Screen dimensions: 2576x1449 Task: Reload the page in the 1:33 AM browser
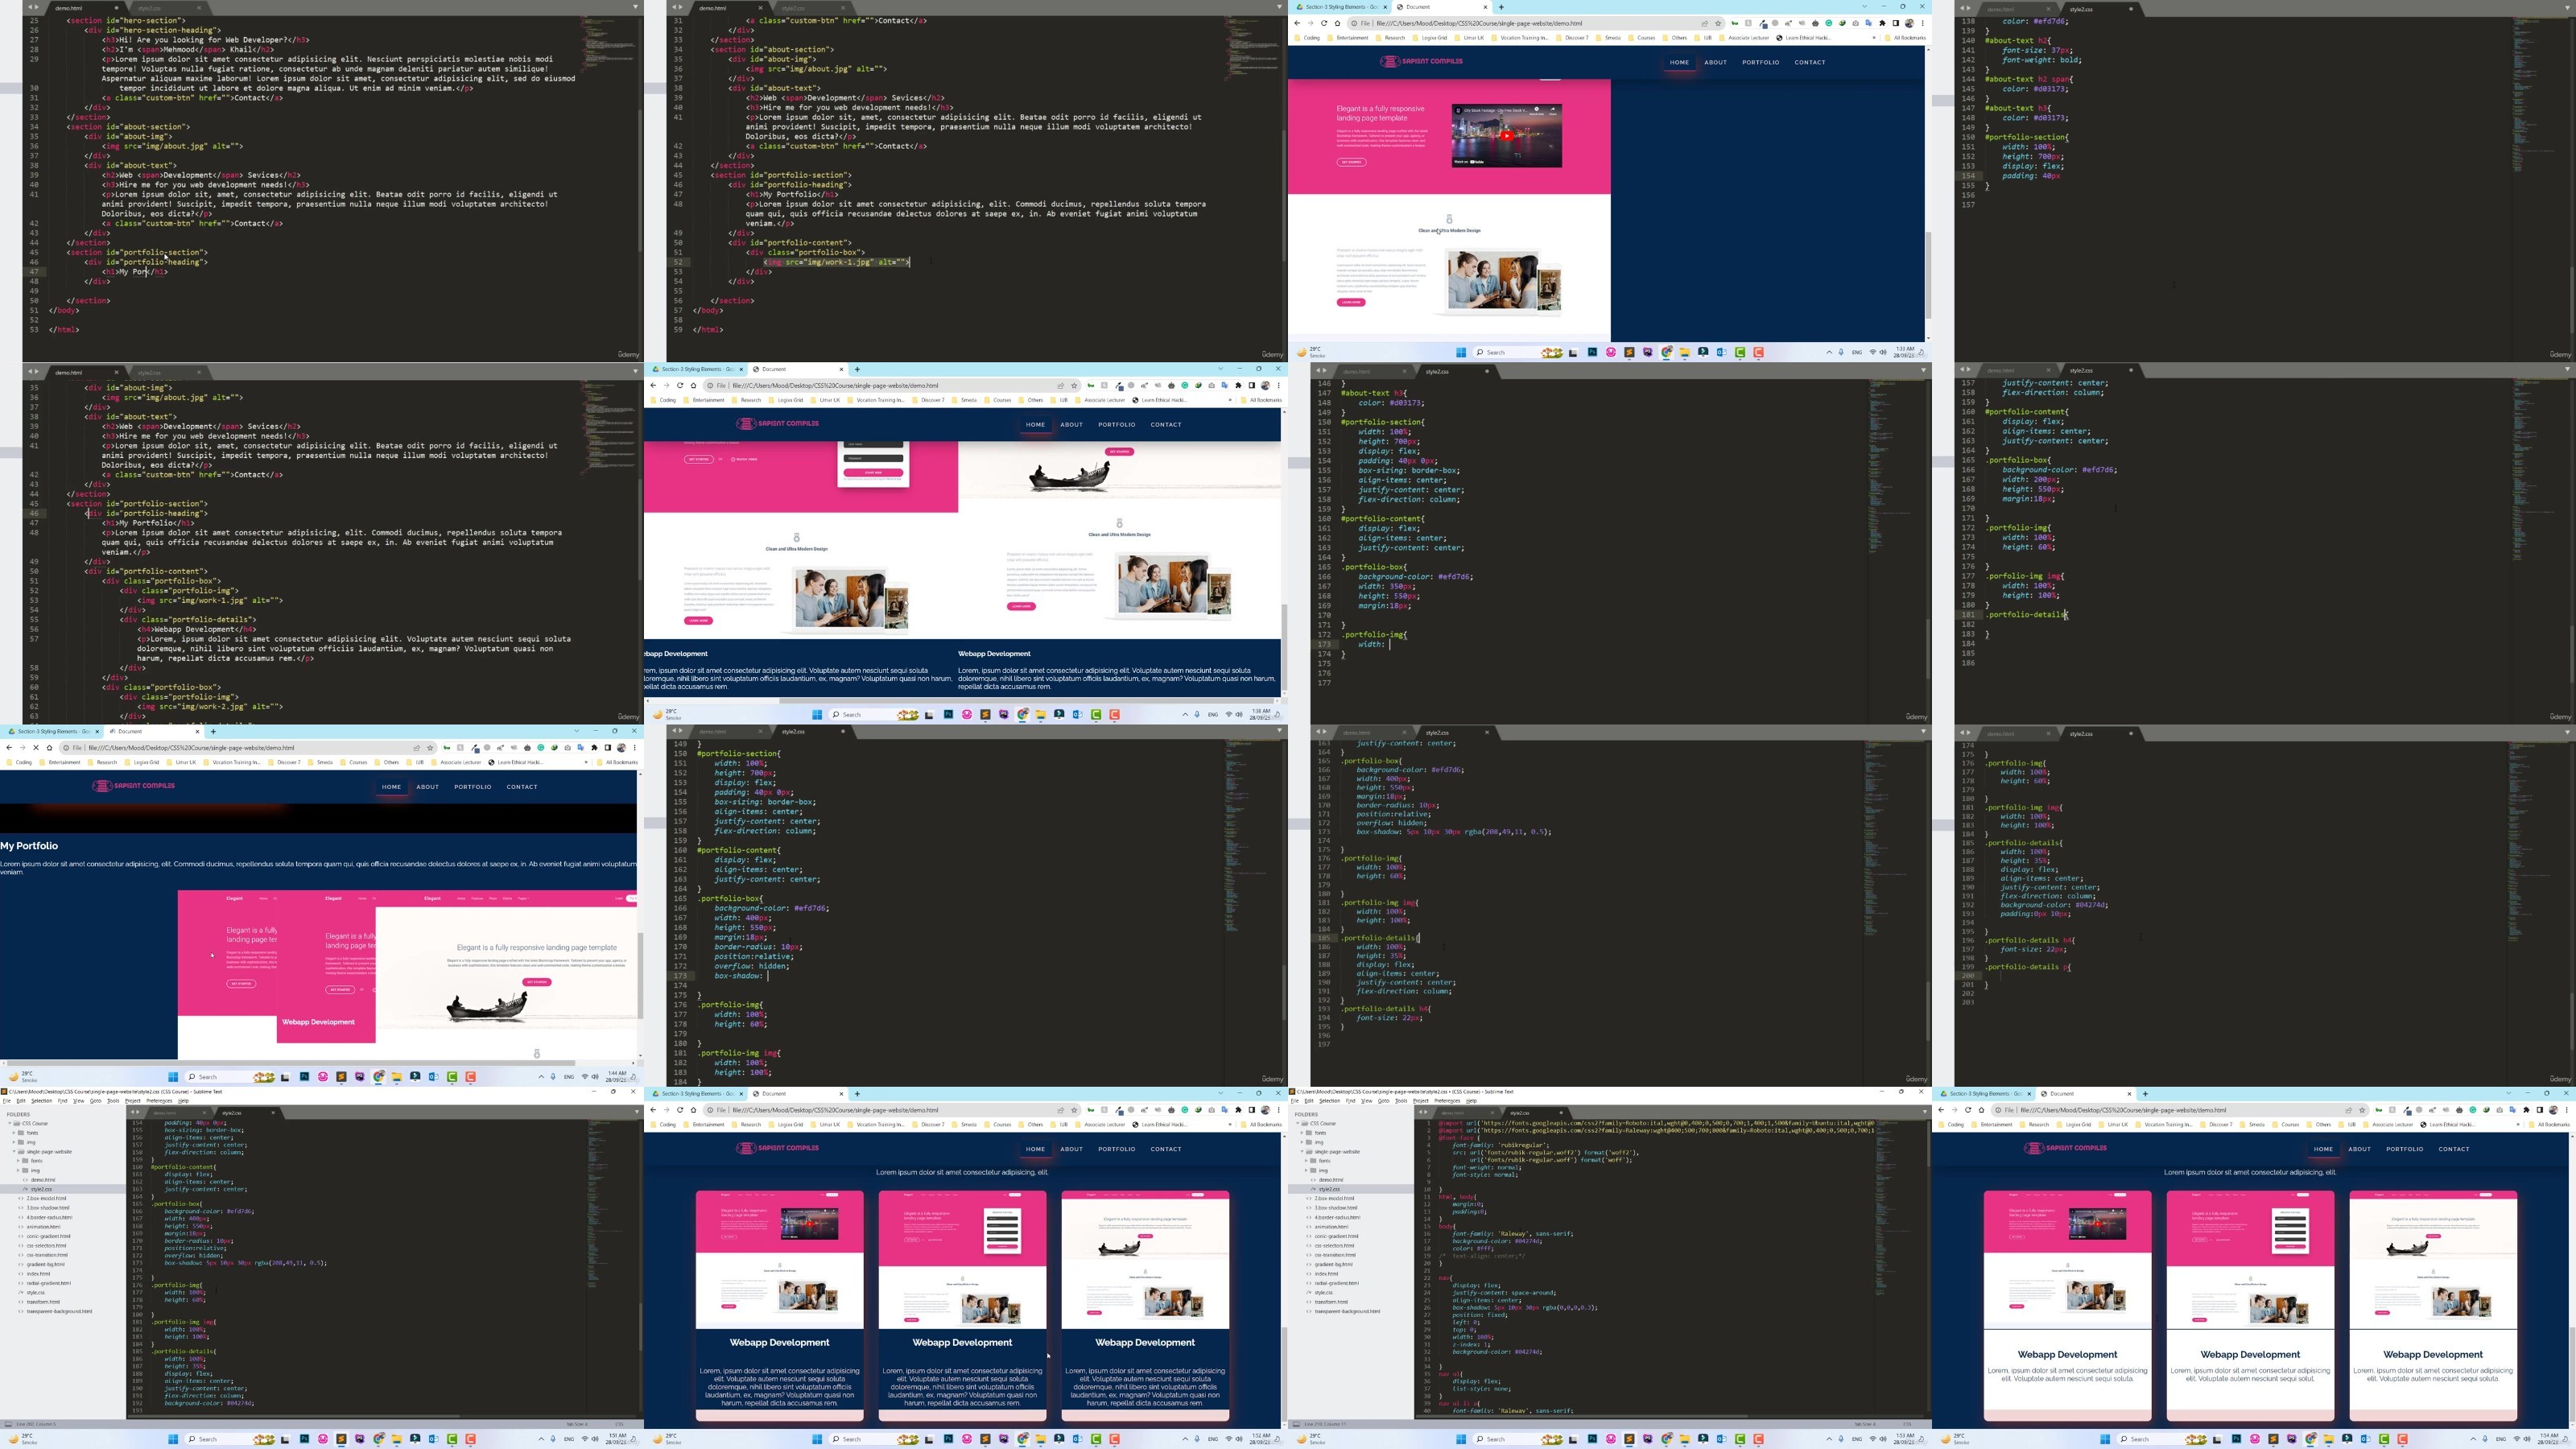1324,23
